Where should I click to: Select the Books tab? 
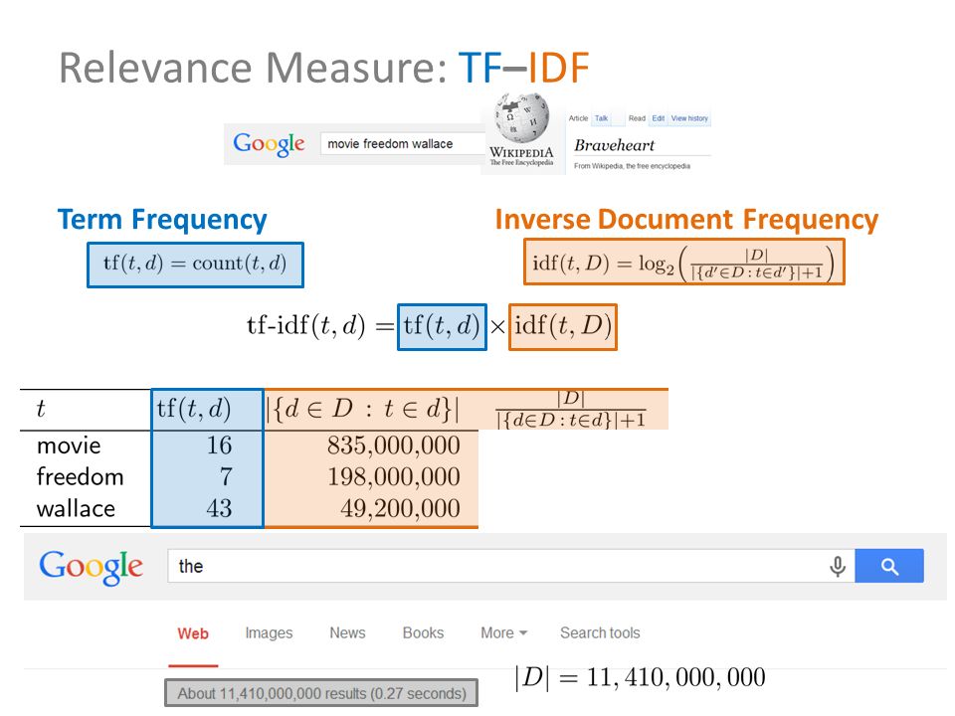(x=423, y=633)
